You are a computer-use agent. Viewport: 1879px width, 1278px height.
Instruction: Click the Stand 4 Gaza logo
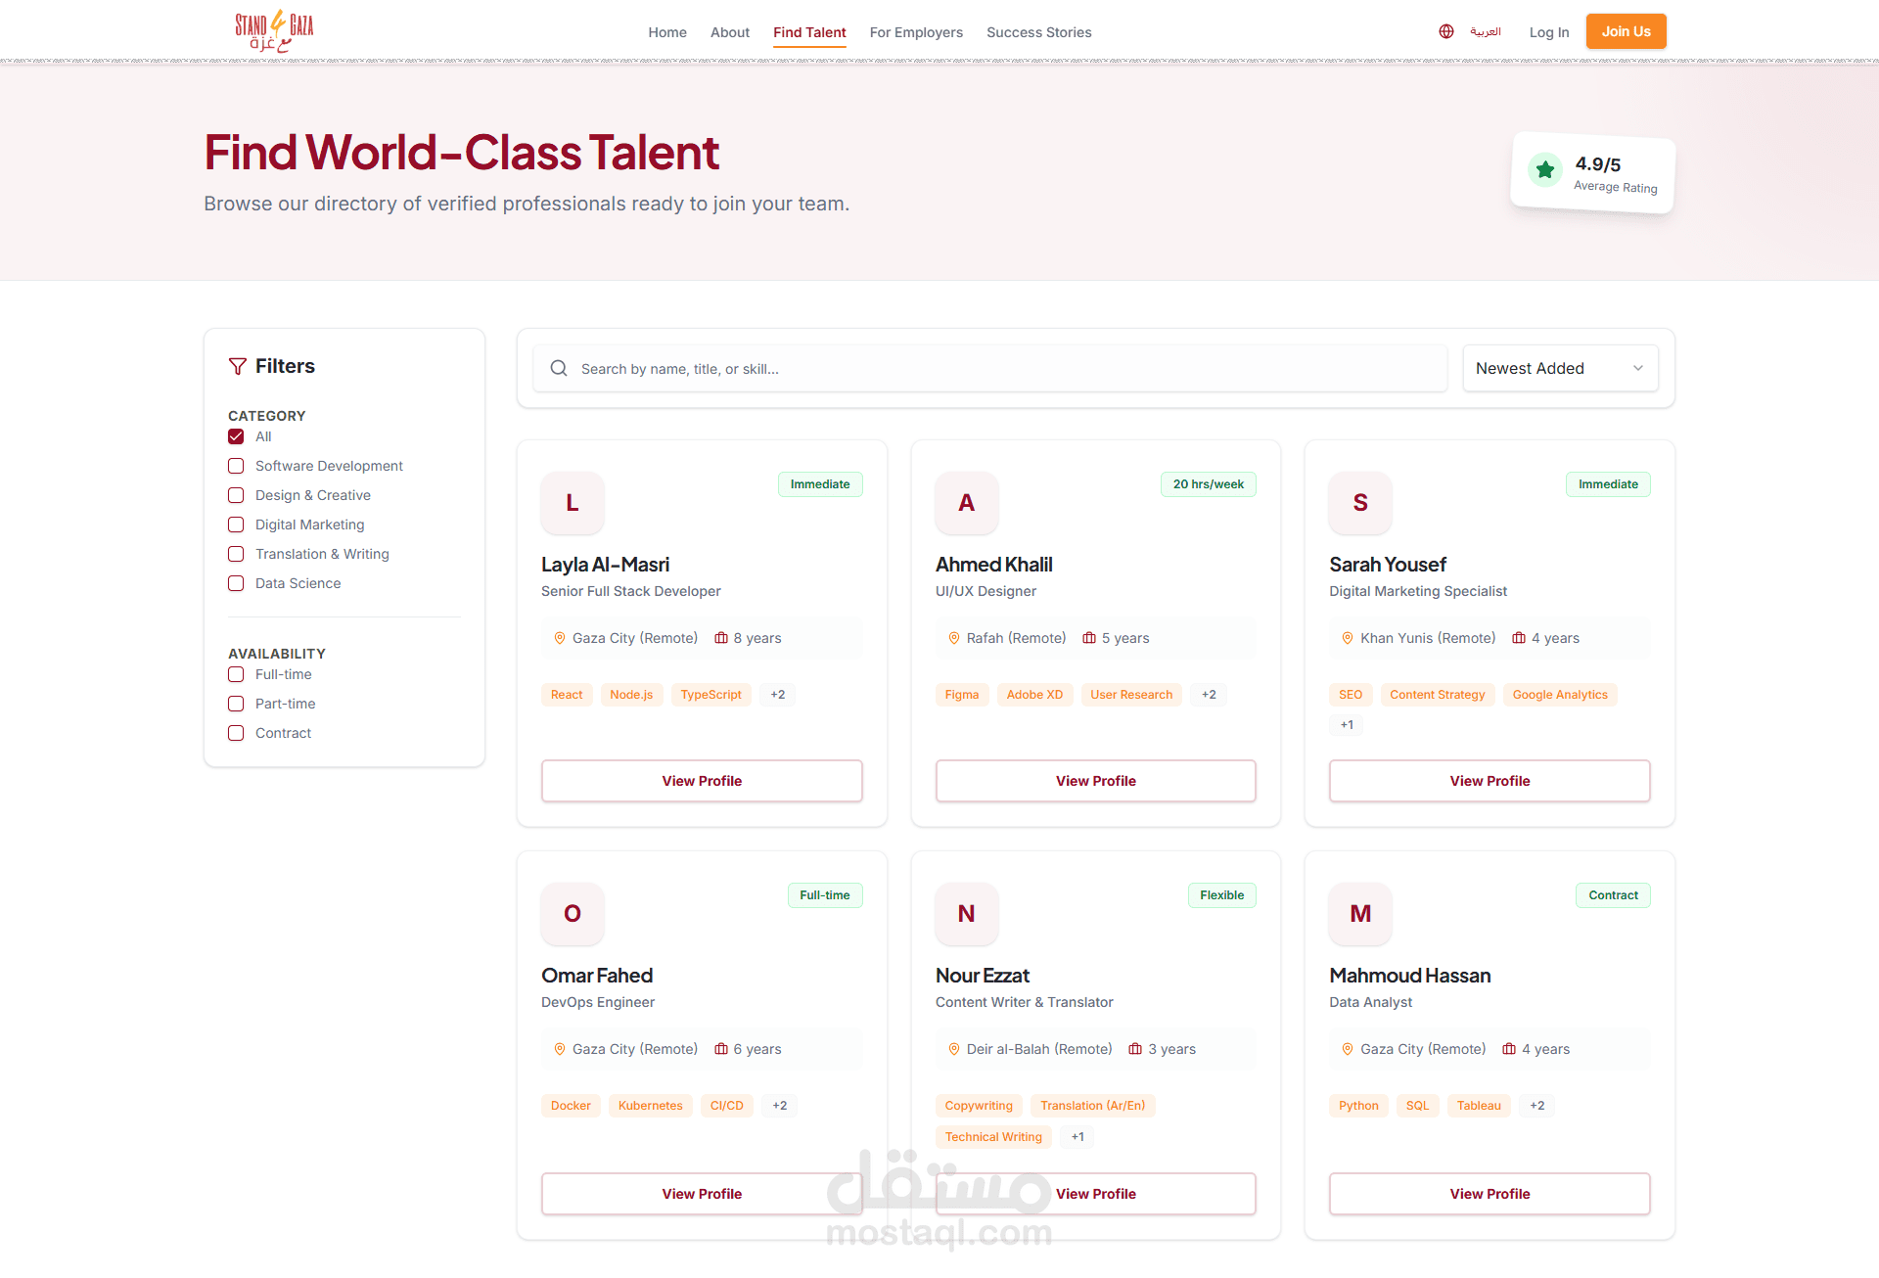[x=274, y=31]
